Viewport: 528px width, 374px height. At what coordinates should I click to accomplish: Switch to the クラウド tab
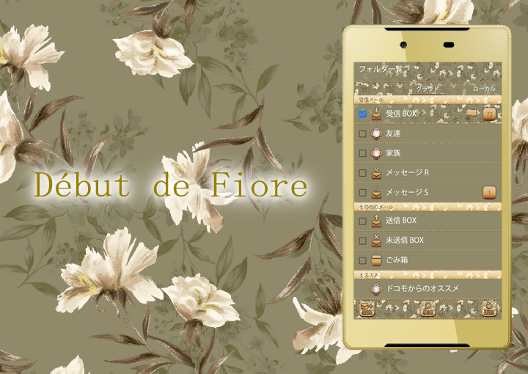coord(427,88)
